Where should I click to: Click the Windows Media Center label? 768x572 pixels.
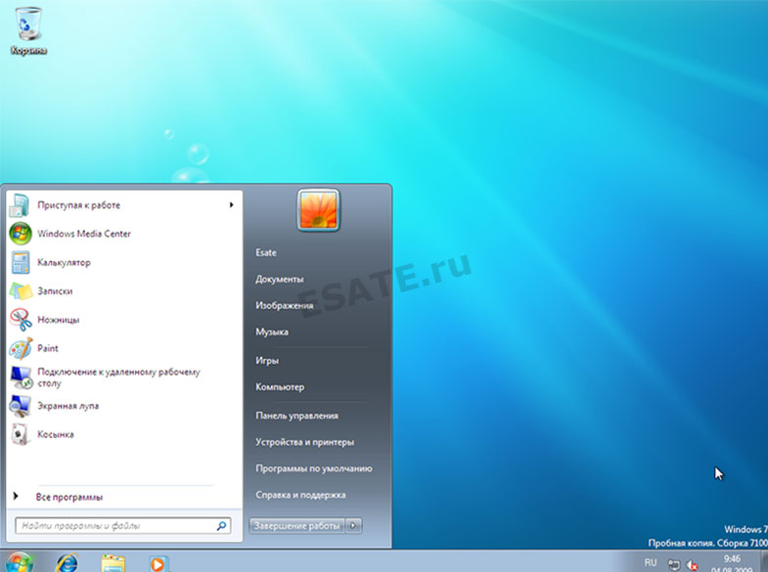84,234
